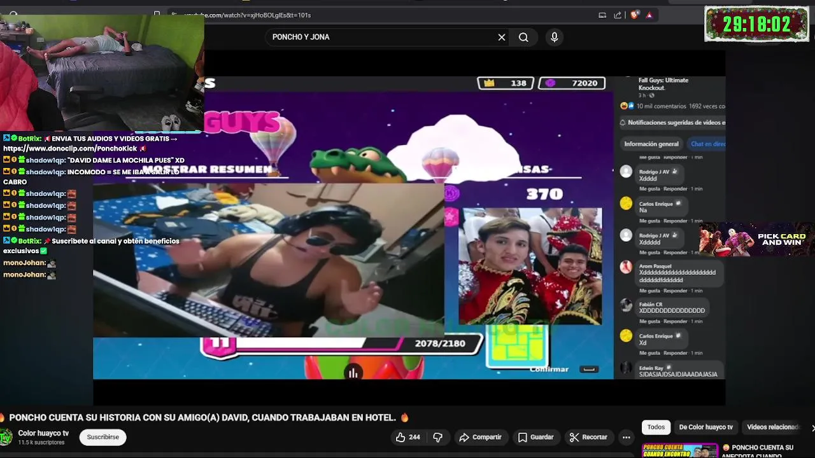Click the www.donoclip.com/PonchoKick link

pyautogui.click(x=70, y=149)
